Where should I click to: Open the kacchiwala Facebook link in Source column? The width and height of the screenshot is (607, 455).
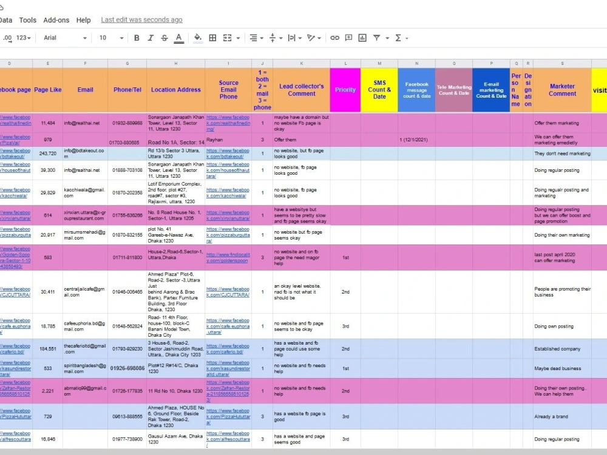click(228, 193)
